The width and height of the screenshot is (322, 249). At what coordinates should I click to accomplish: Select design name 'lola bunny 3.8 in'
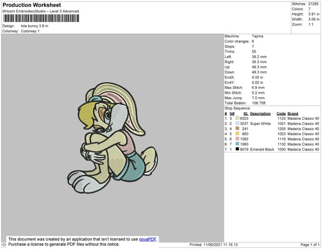(x=34, y=26)
